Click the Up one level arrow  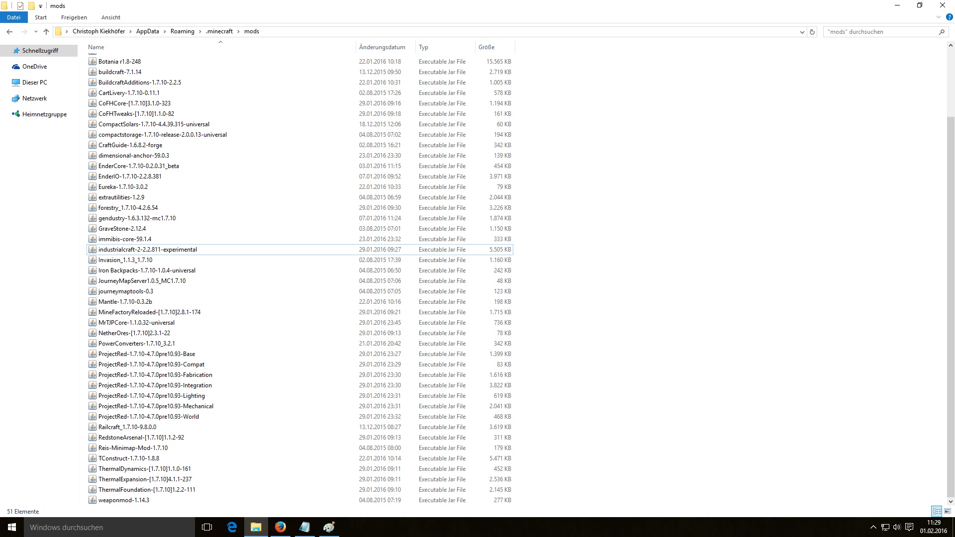tap(46, 31)
